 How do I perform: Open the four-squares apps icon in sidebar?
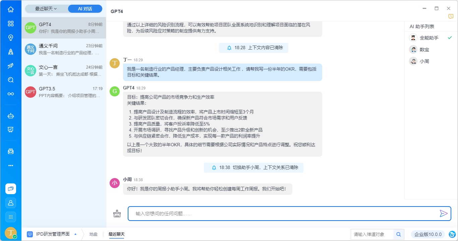coord(11,23)
